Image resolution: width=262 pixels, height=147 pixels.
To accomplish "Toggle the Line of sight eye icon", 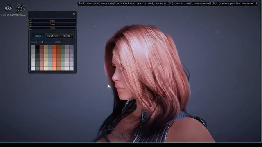I will click(x=8, y=8).
